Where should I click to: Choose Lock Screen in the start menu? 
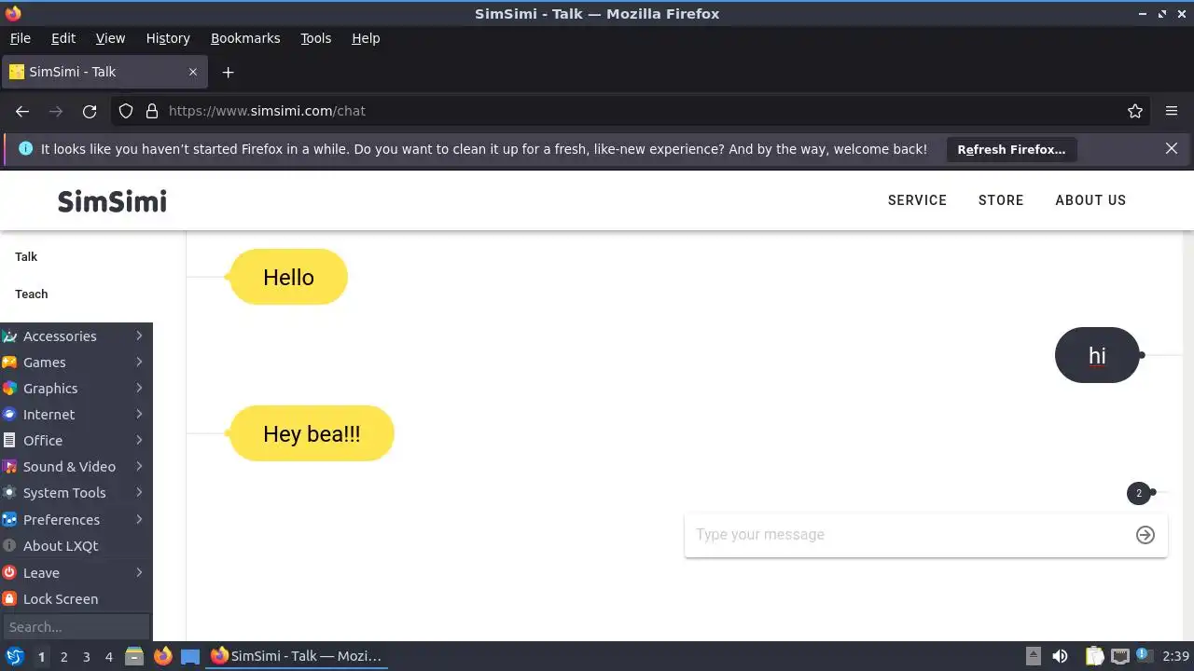pos(76,598)
